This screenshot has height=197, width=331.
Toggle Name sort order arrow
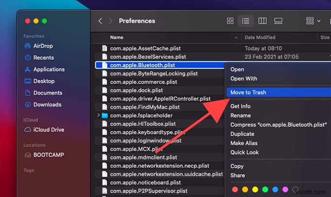pos(236,37)
